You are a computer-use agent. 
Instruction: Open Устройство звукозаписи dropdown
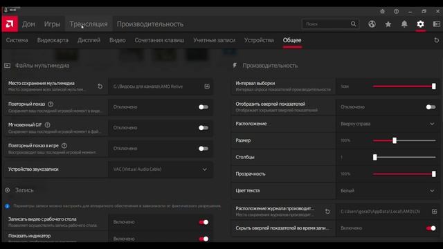point(161,169)
